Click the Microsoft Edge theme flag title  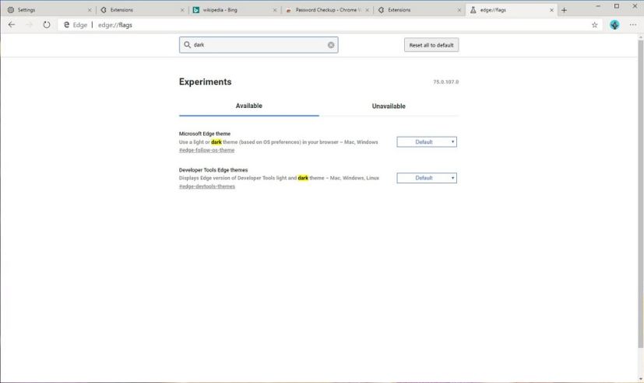point(205,134)
